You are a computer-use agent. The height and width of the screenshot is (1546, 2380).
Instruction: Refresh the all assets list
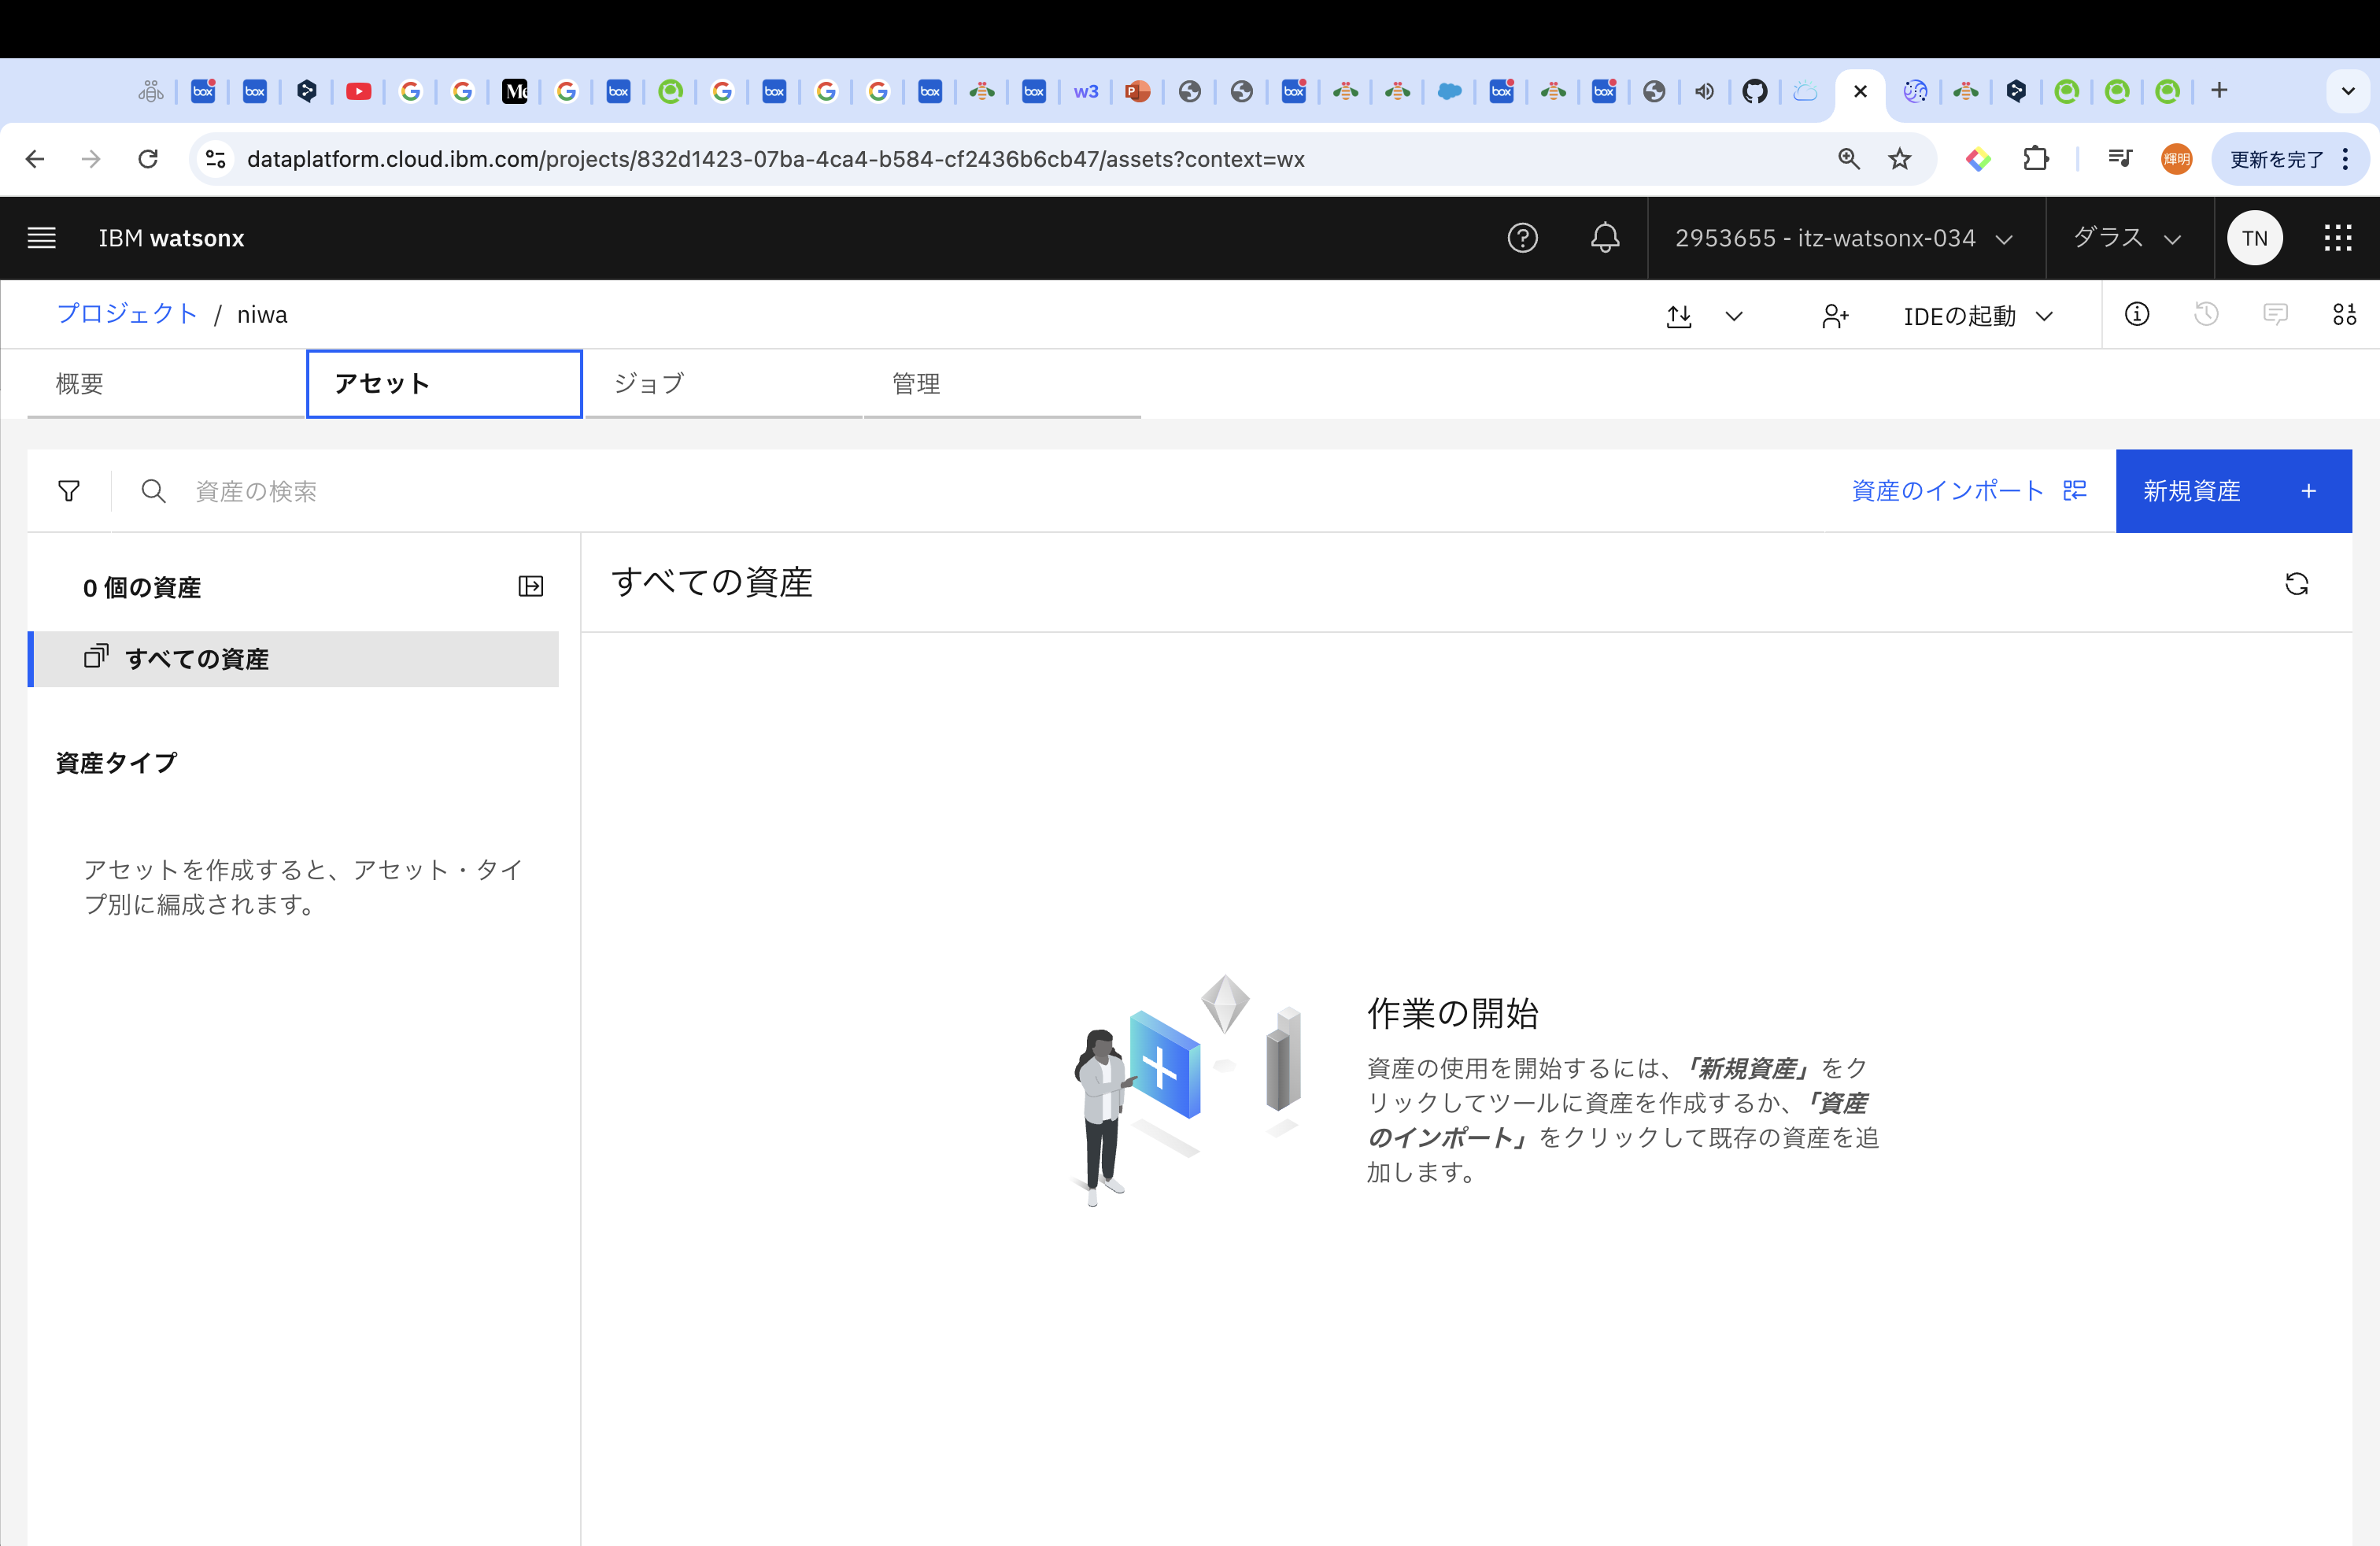[2296, 584]
